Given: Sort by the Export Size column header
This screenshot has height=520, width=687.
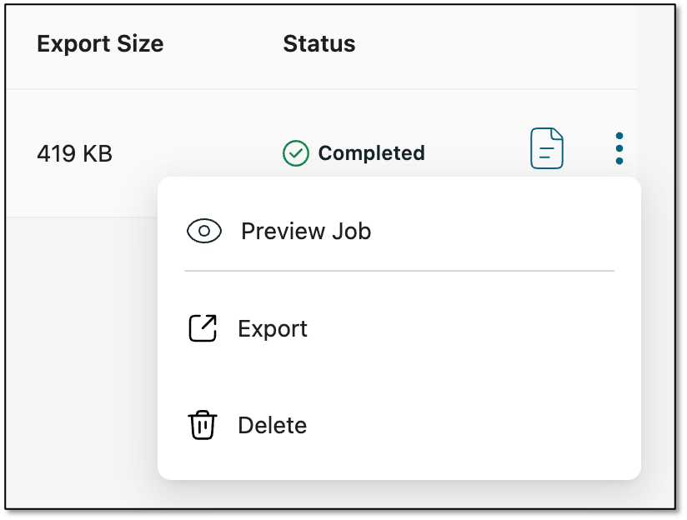Looking at the screenshot, I should click(100, 44).
